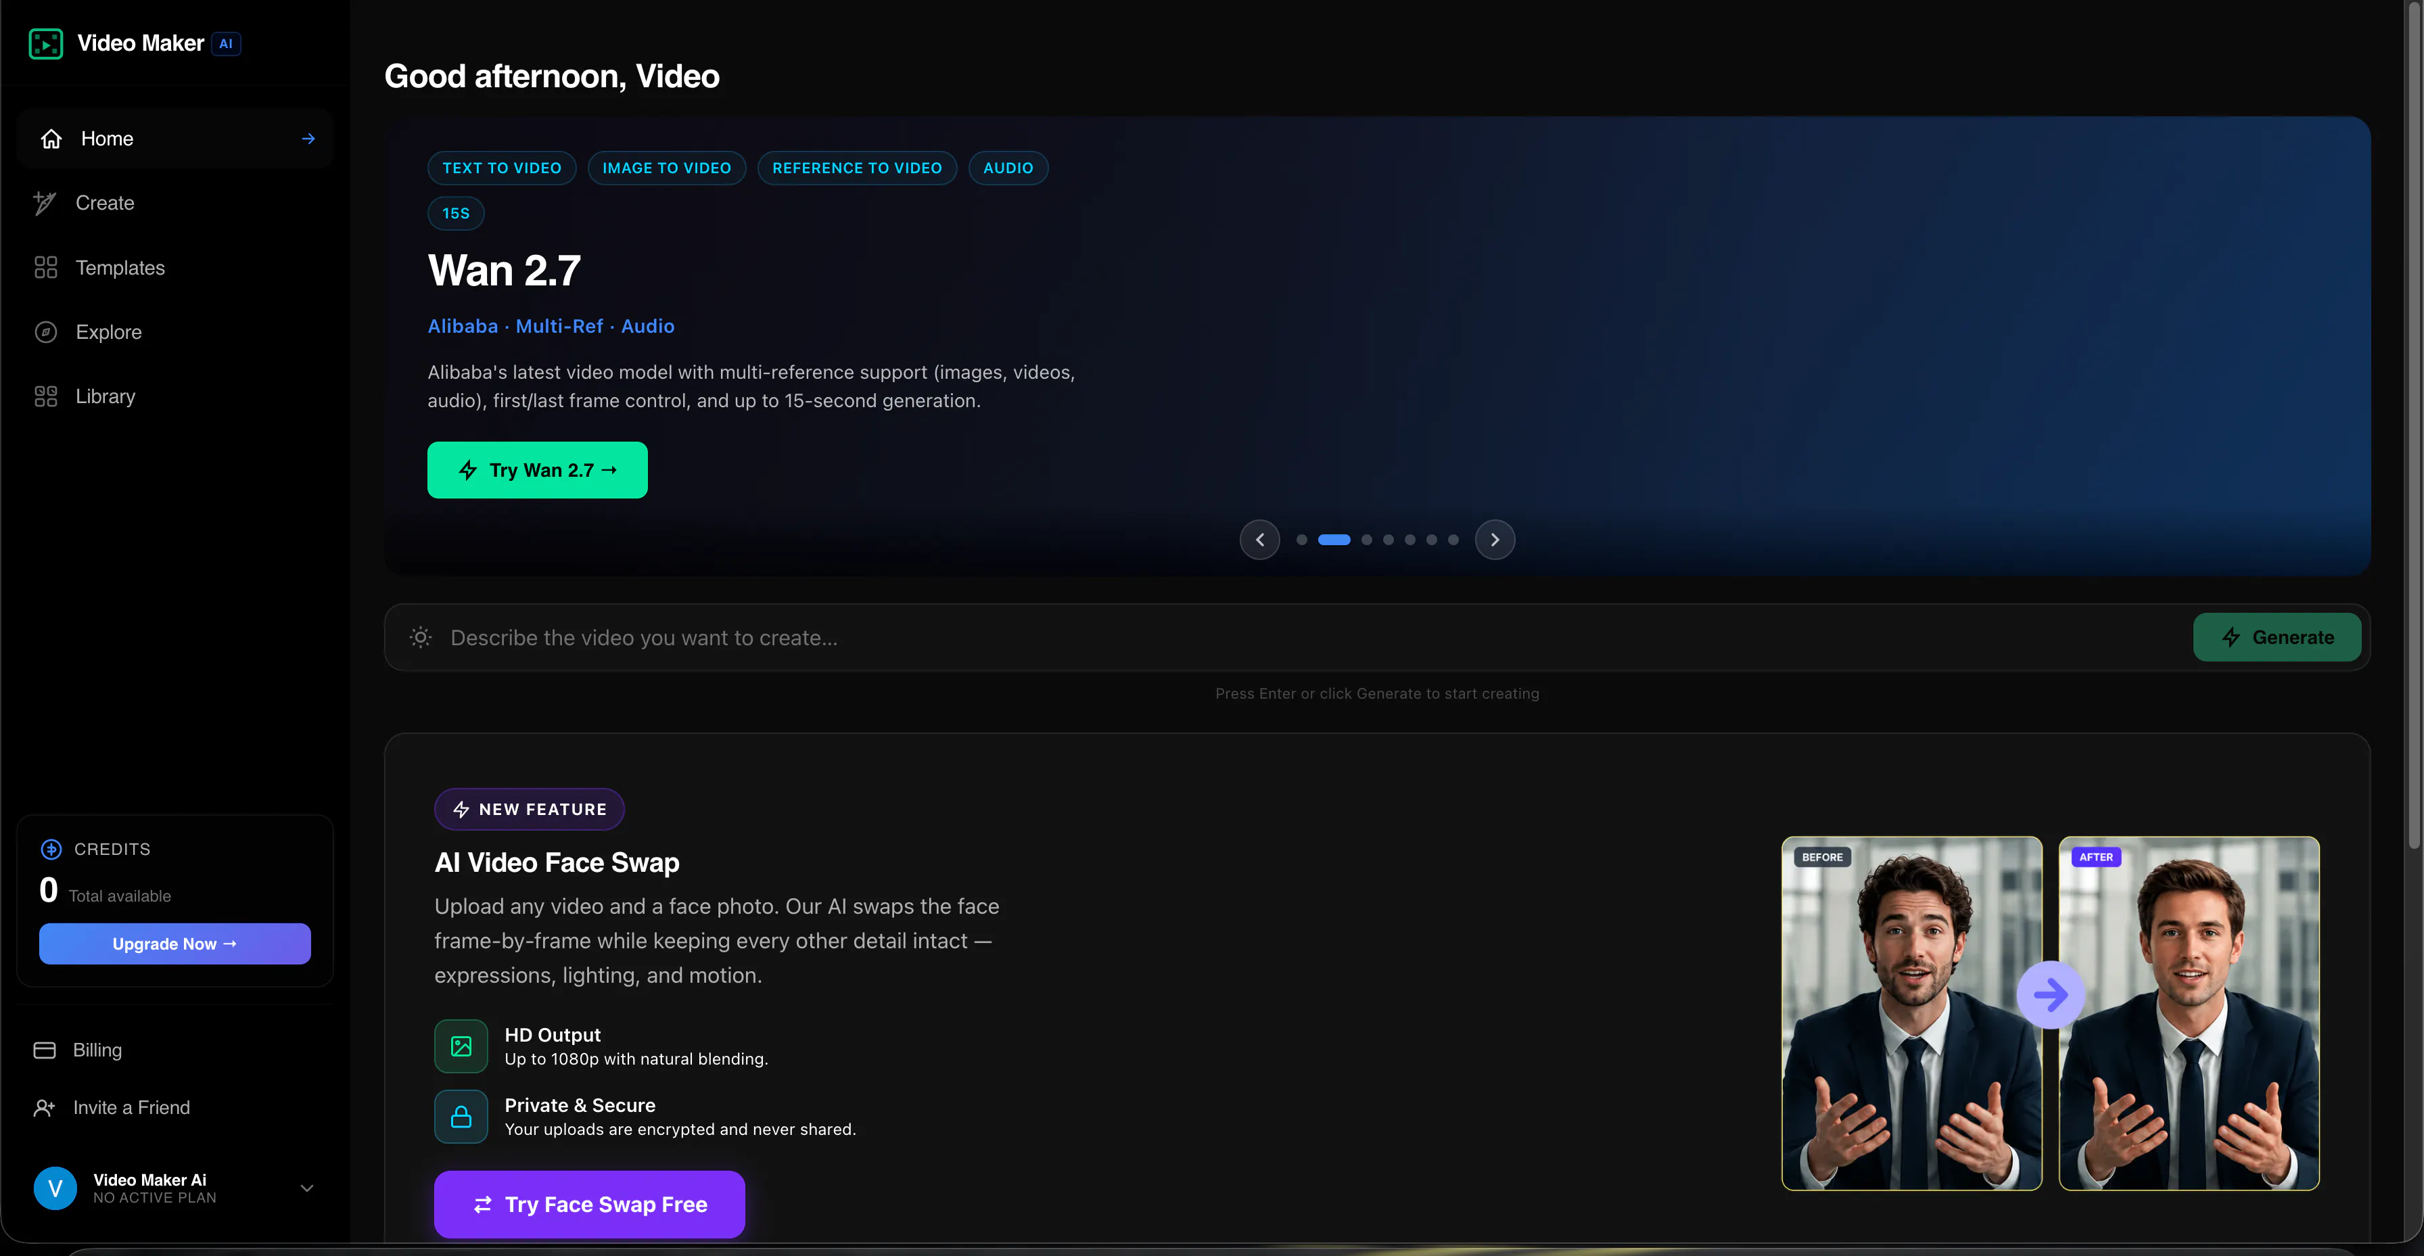Image resolution: width=2424 pixels, height=1256 pixels.
Task: Click the '0 Total available' credits text
Action: pyautogui.click(x=106, y=890)
